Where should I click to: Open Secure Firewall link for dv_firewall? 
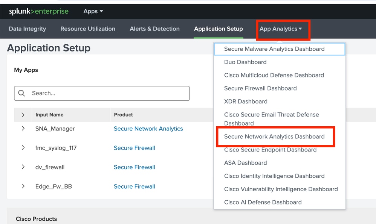point(134,167)
